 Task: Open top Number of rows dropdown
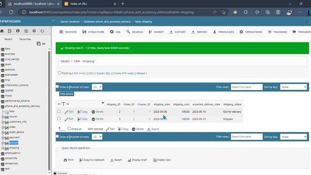[97, 87]
